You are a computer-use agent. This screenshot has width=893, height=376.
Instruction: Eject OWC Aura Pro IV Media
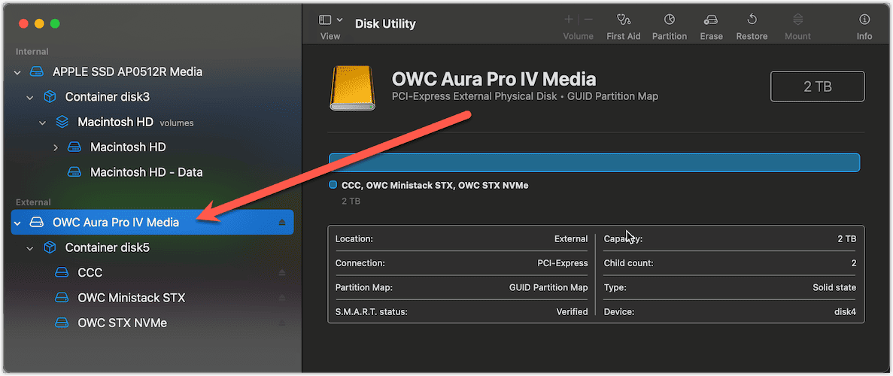pos(282,223)
